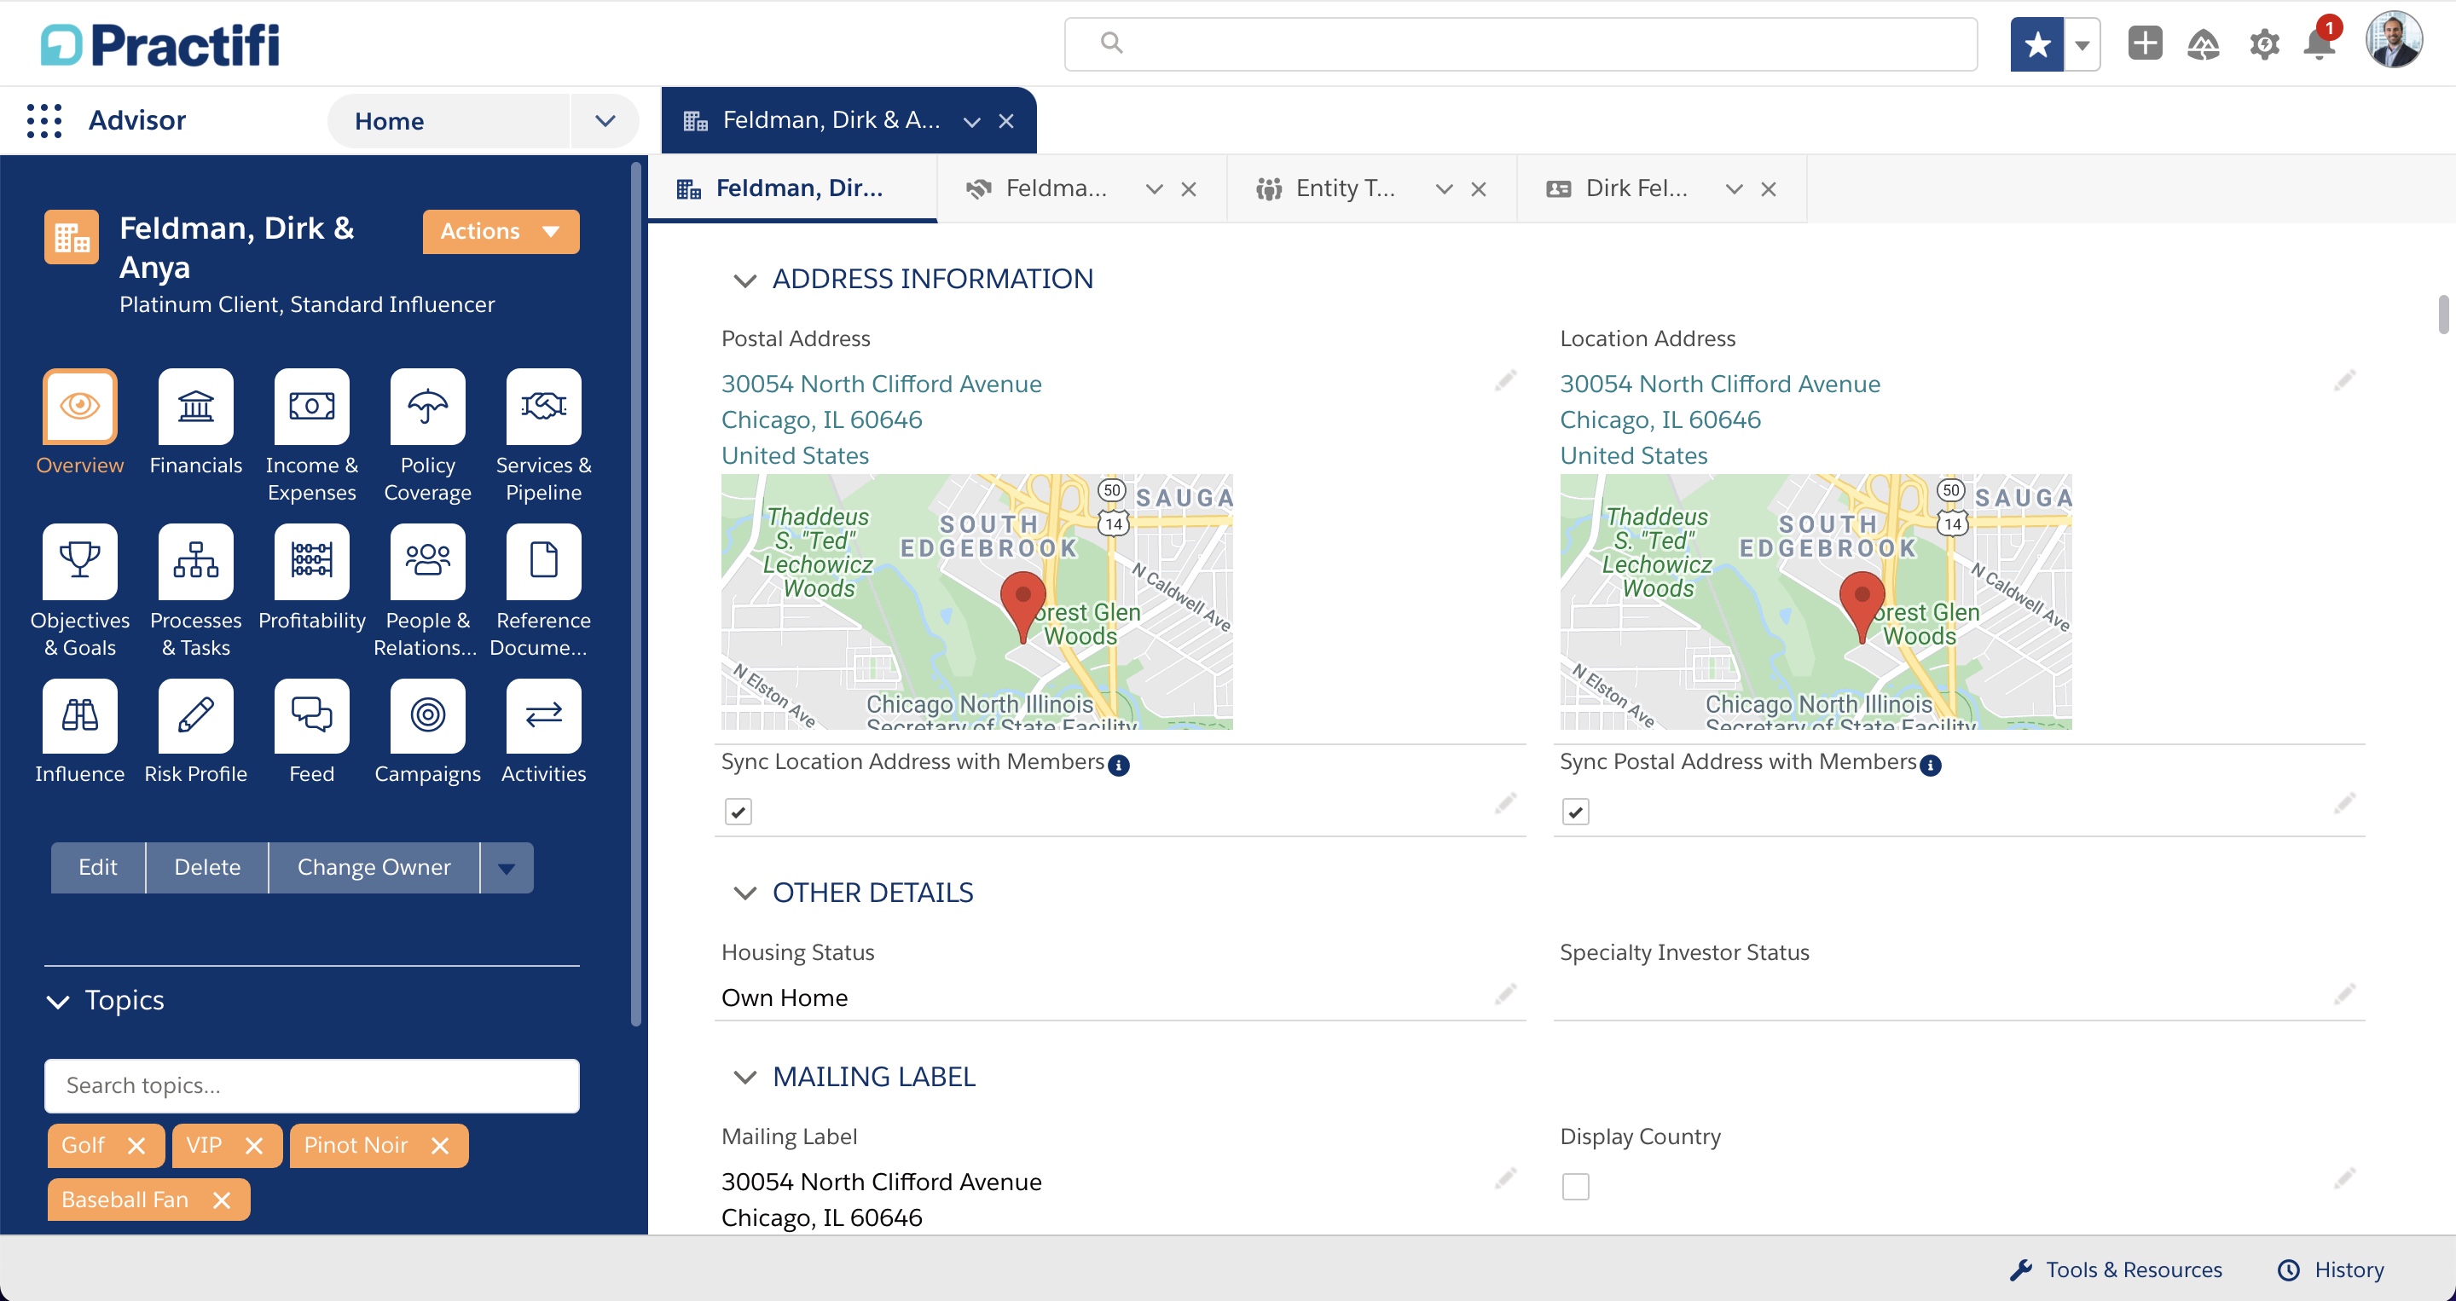
Task: Open Activities arrows icon
Action: click(x=543, y=716)
